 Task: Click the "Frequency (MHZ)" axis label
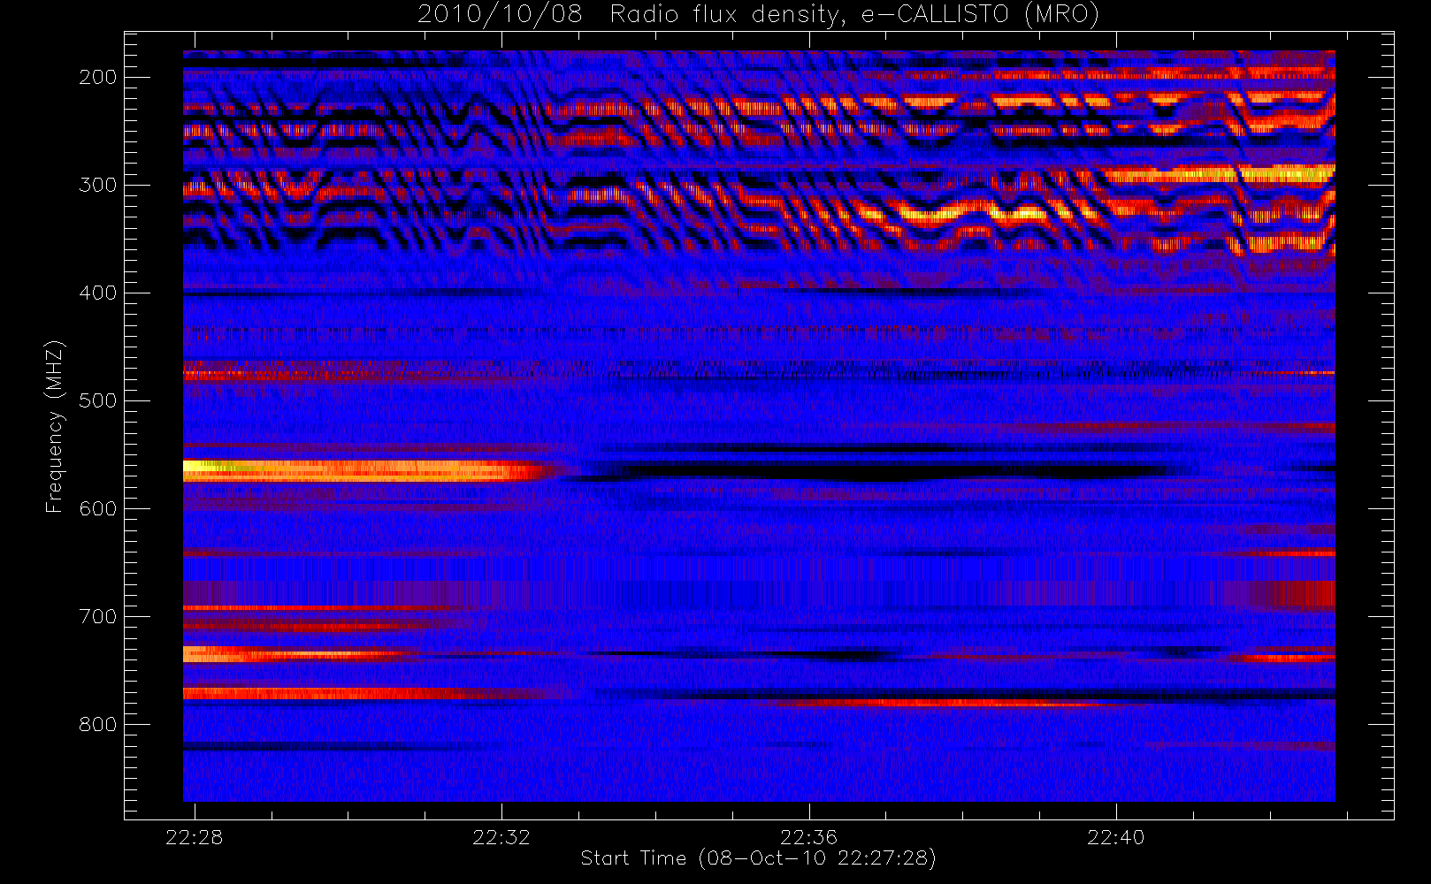(x=55, y=426)
